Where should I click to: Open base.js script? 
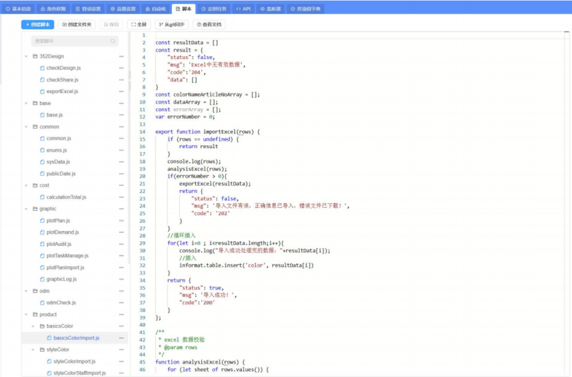55,114
